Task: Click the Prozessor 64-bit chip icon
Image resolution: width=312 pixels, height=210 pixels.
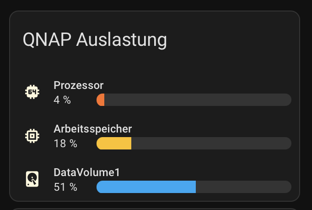Action: coord(32,92)
